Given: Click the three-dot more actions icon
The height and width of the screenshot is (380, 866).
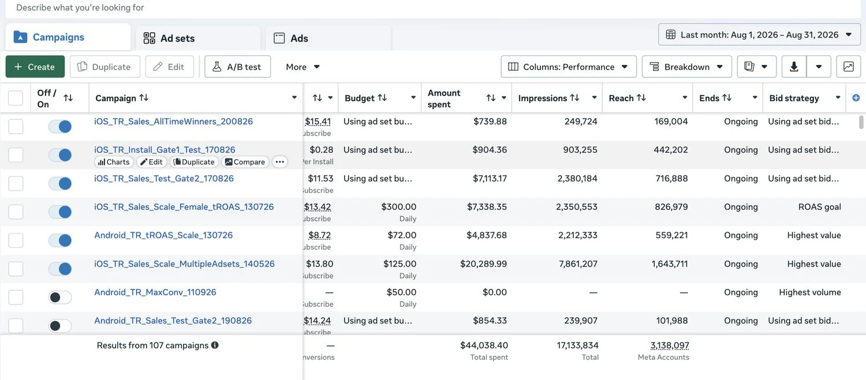Looking at the screenshot, I should (280, 162).
